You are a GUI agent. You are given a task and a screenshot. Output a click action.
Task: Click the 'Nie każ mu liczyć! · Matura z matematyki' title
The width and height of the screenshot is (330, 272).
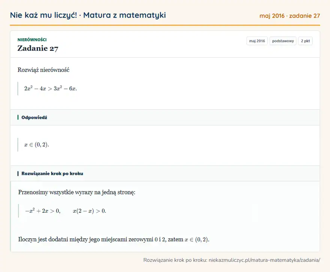[88, 15]
